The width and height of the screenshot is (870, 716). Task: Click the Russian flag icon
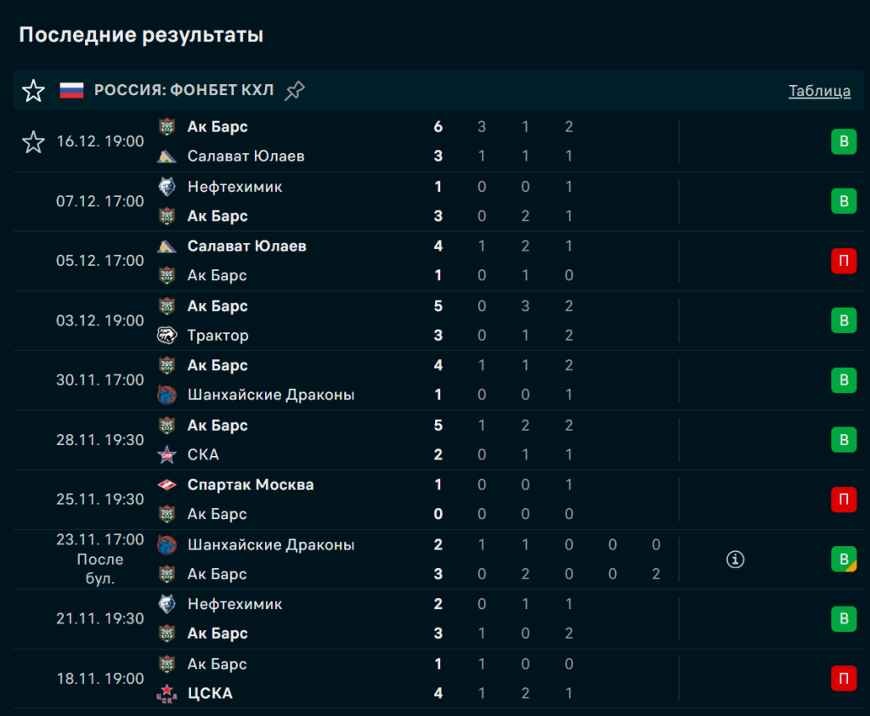click(x=71, y=91)
